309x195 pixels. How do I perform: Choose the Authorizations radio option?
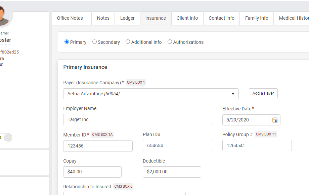coord(170,42)
